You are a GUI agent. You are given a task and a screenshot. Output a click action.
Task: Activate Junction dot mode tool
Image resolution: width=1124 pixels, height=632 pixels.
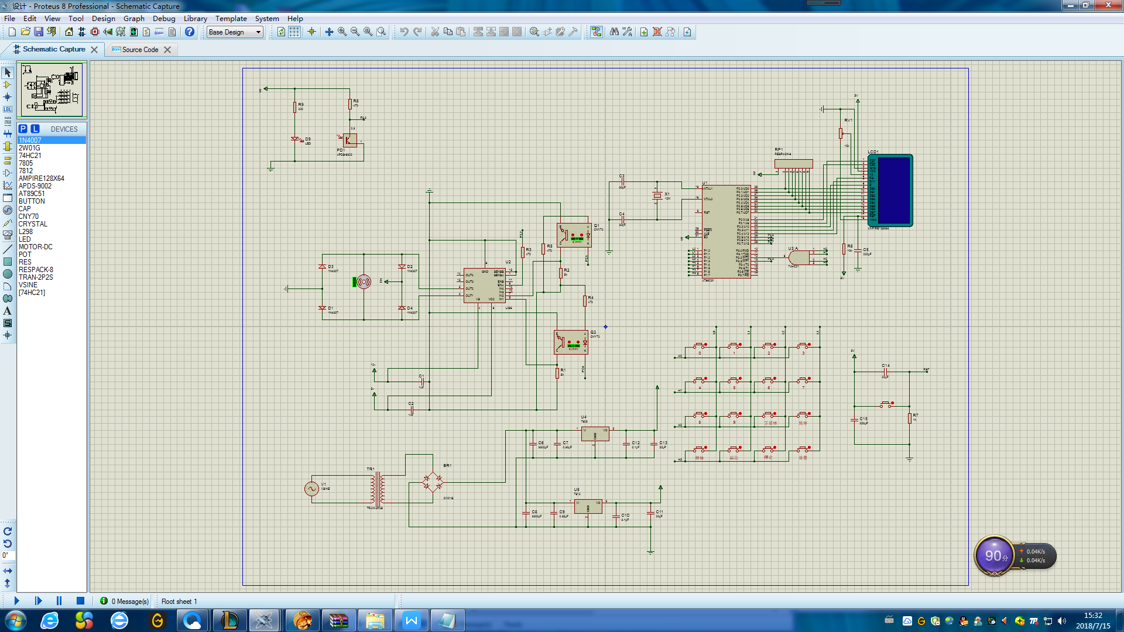[x=8, y=97]
